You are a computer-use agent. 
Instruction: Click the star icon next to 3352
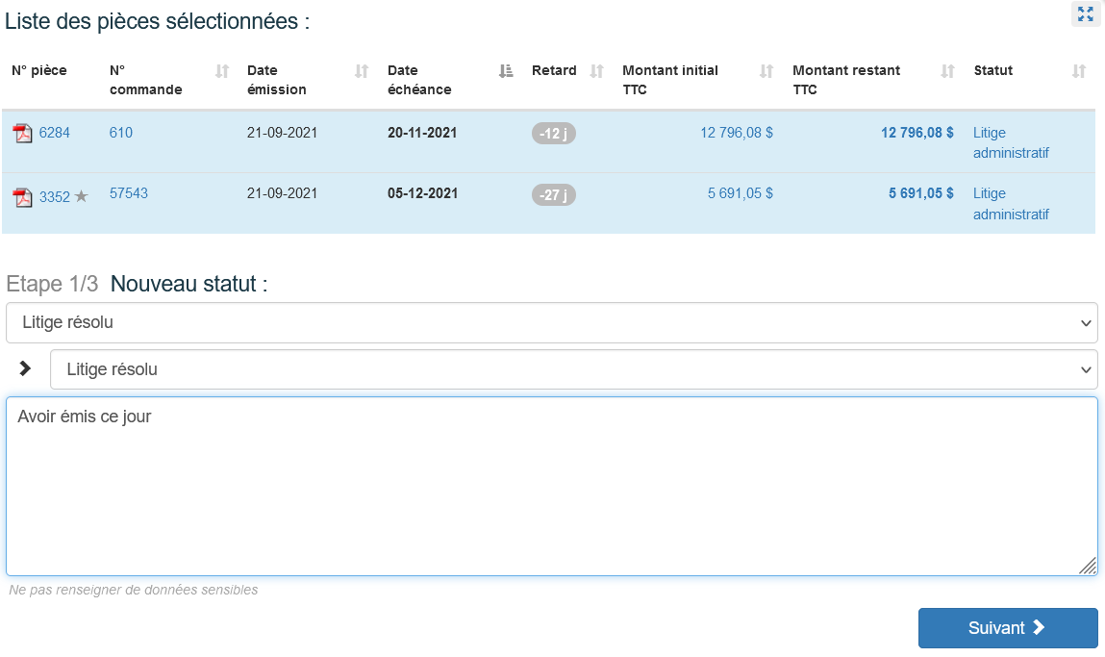pos(81,196)
